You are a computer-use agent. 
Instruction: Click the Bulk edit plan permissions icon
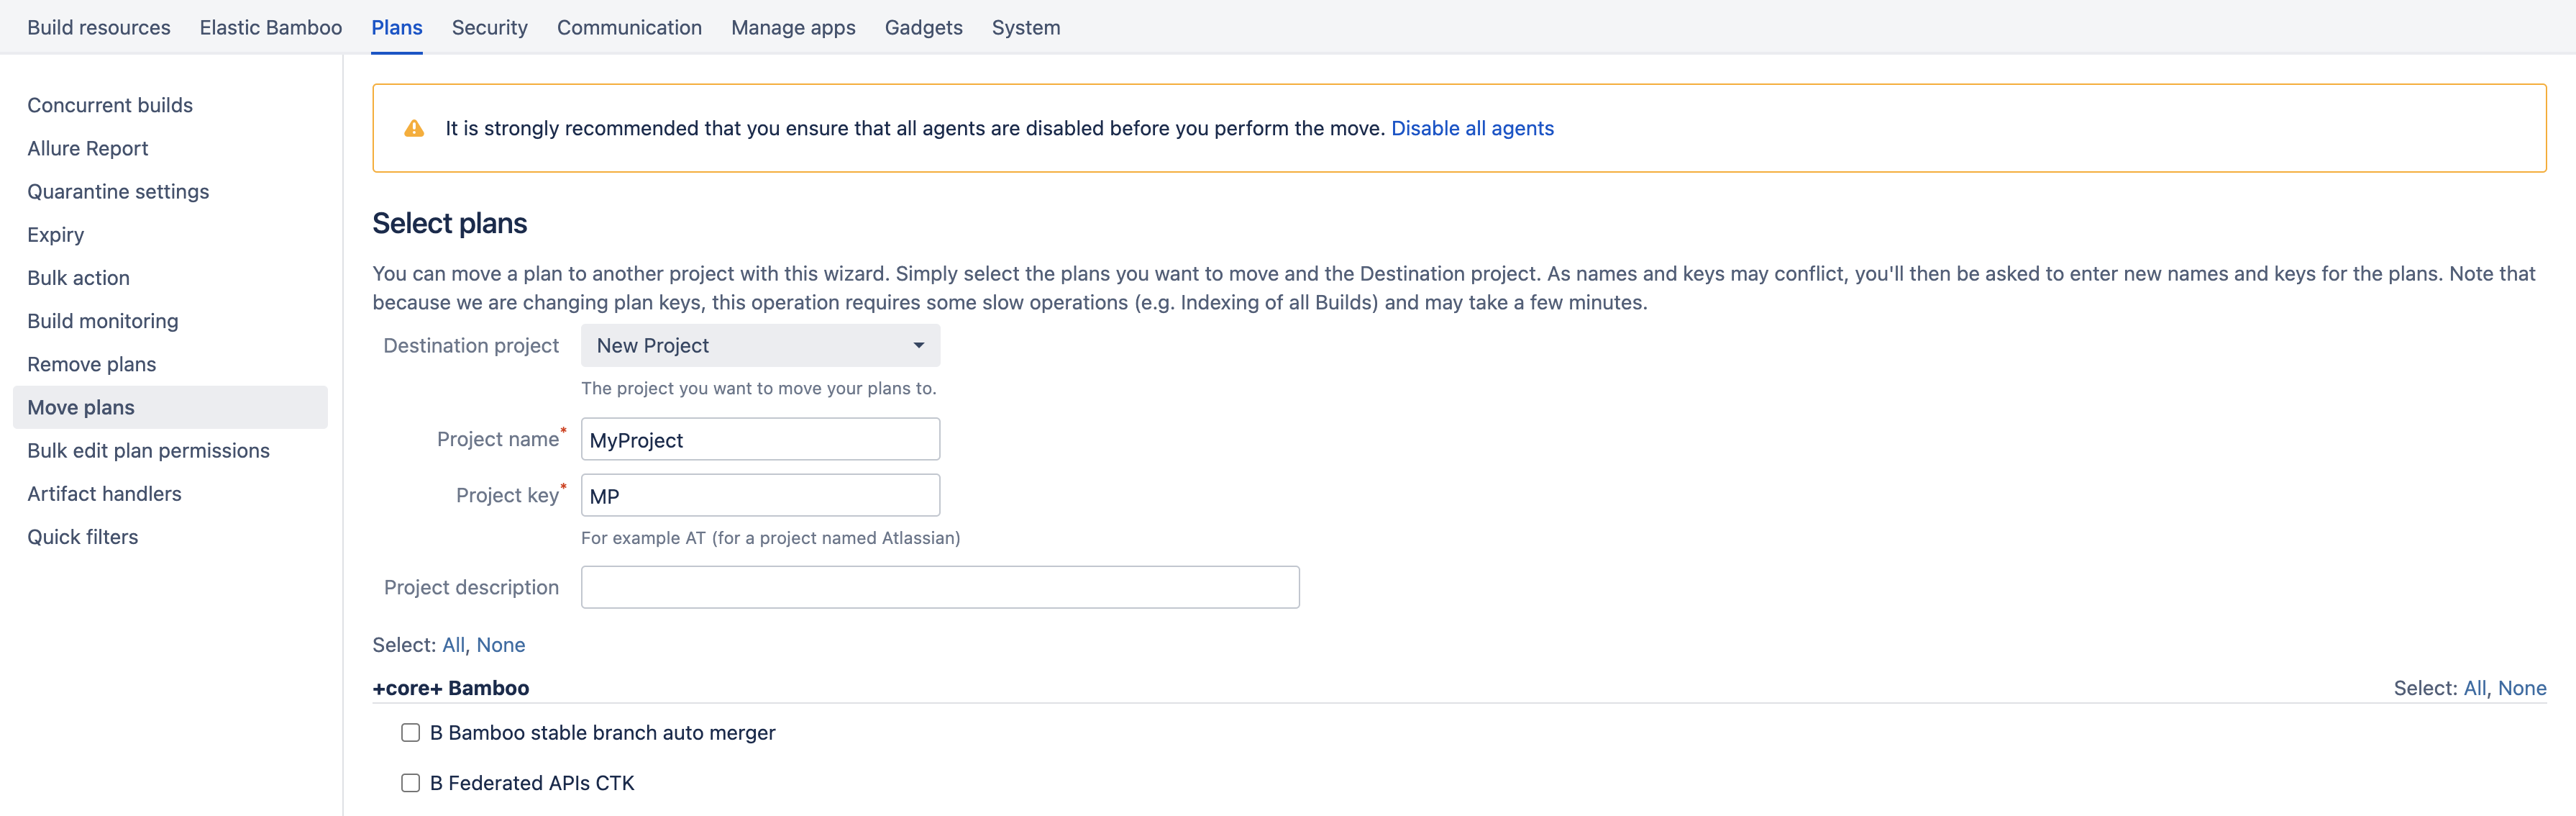point(148,449)
